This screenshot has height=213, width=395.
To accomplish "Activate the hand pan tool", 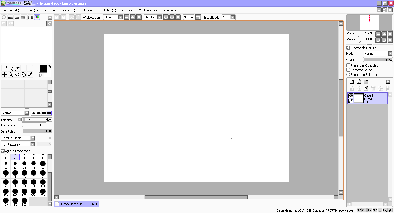I will [x=24, y=75].
